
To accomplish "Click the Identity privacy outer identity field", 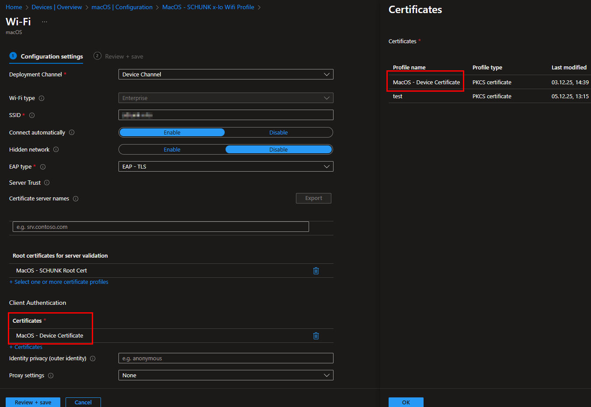I will coord(226,358).
